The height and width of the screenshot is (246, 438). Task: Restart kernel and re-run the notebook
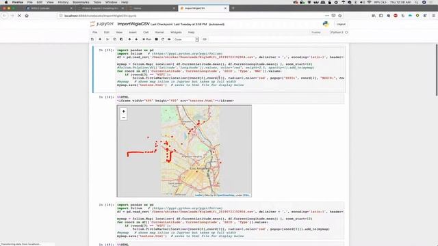[x=169, y=40]
